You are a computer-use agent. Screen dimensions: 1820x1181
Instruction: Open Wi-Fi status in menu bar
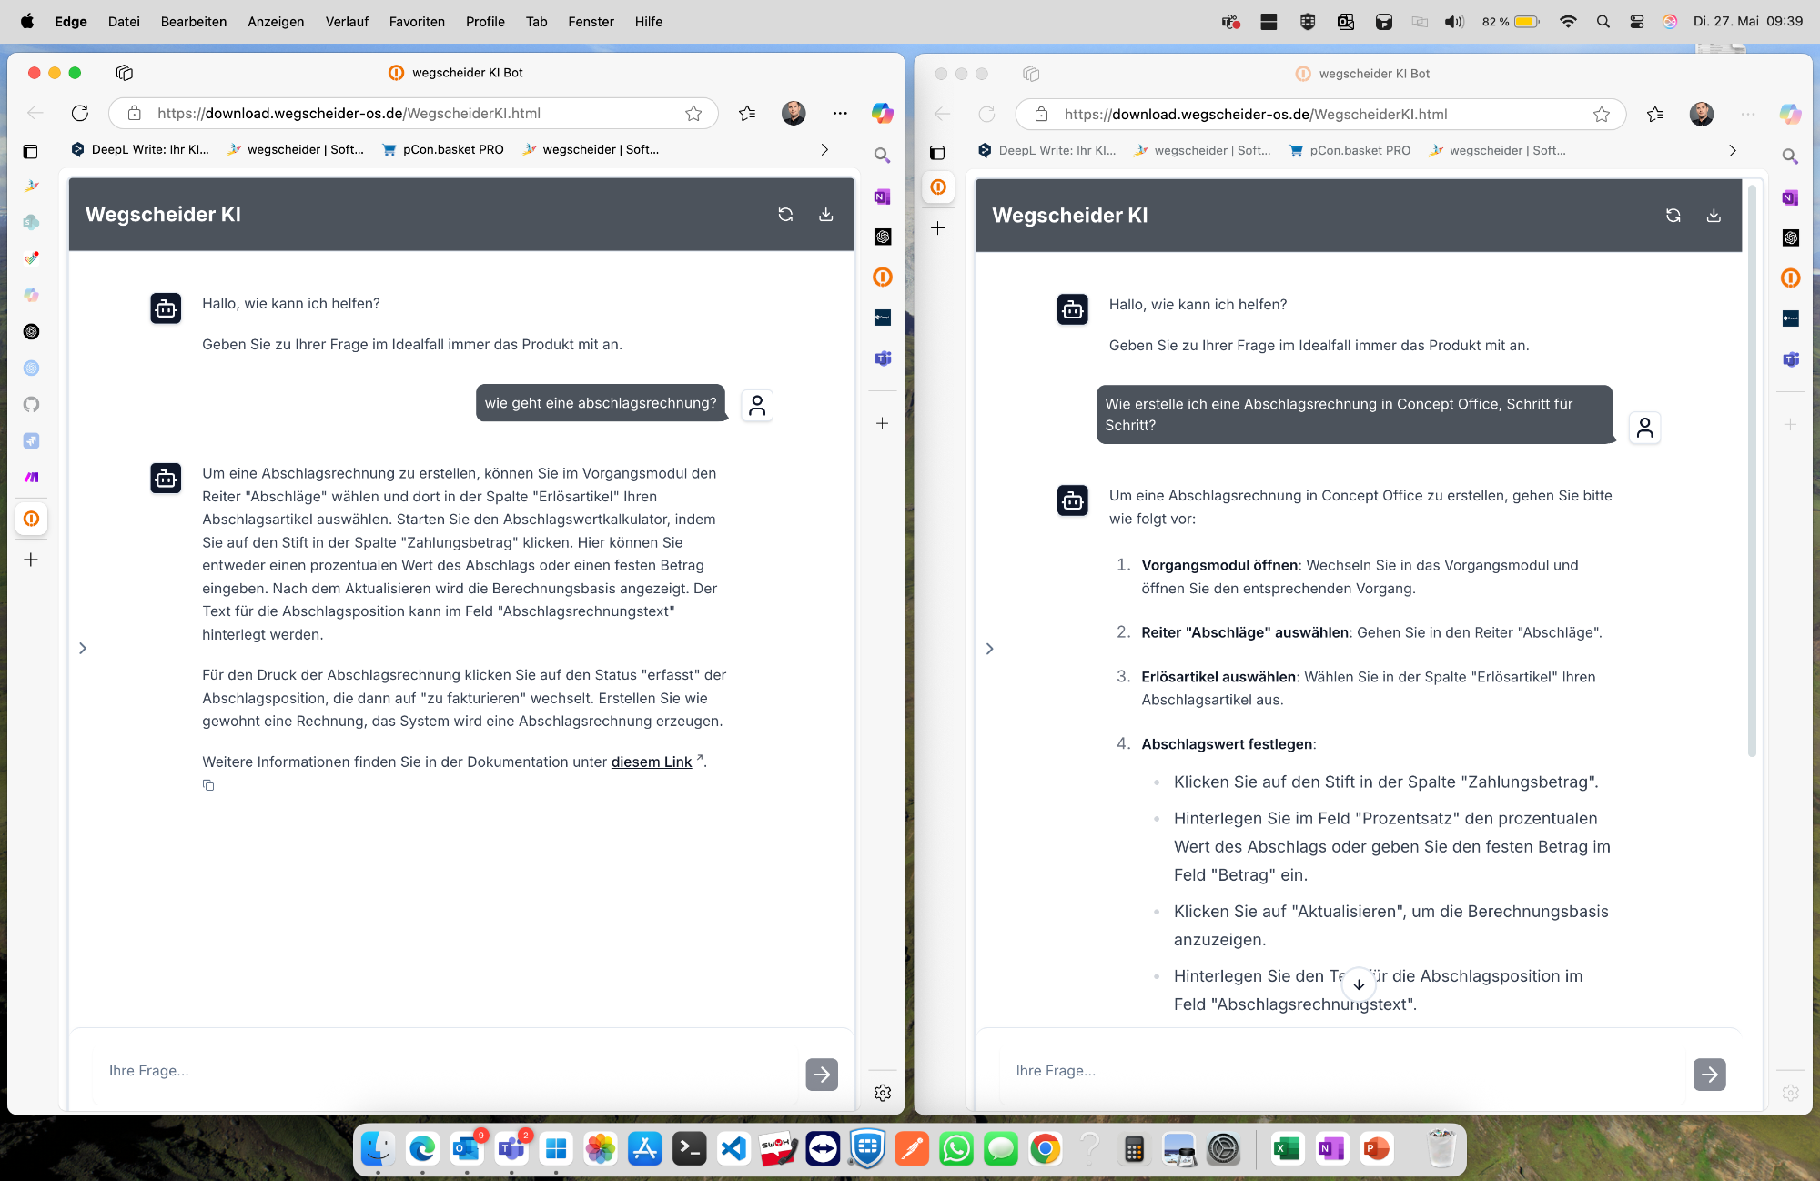pyautogui.click(x=1568, y=22)
